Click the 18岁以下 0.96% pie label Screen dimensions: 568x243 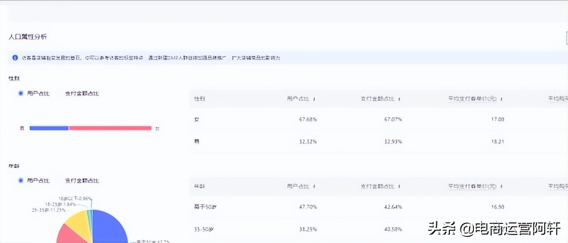[75, 198]
